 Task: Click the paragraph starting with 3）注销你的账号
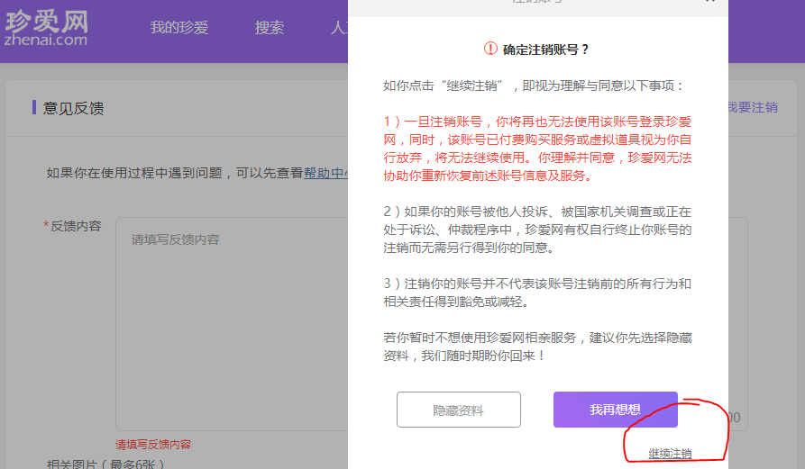(537, 293)
